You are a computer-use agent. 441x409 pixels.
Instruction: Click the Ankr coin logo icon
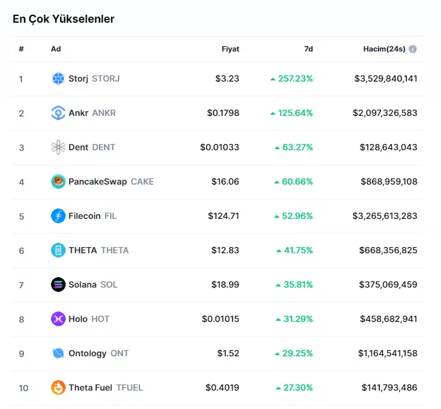tap(58, 113)
